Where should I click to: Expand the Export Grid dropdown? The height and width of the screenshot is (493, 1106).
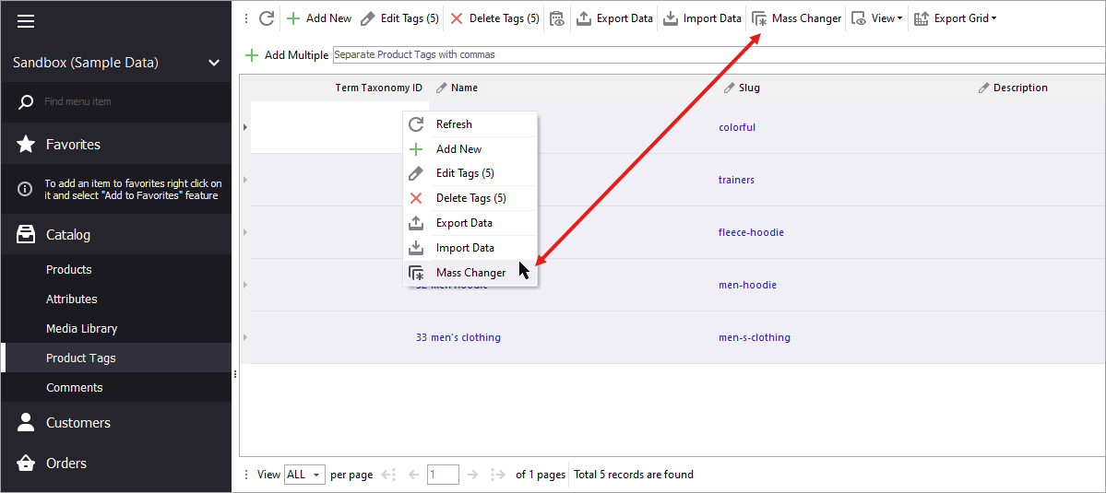click(955, 18)
